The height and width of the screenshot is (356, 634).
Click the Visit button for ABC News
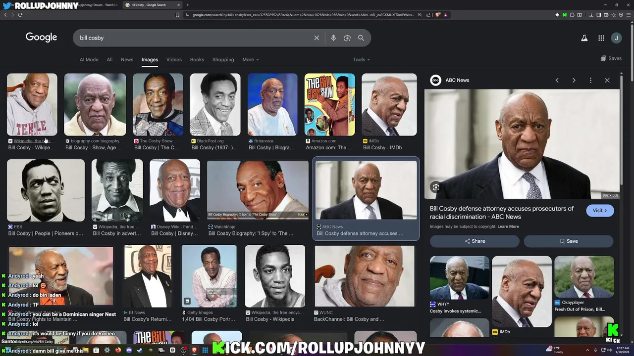click(600, 211)
